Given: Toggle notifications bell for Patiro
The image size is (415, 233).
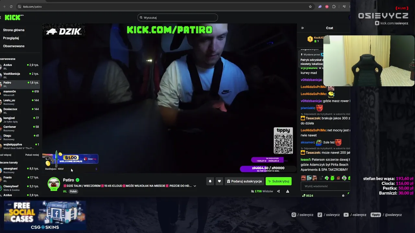Looking at the screenshot, I should coord(210,181).
